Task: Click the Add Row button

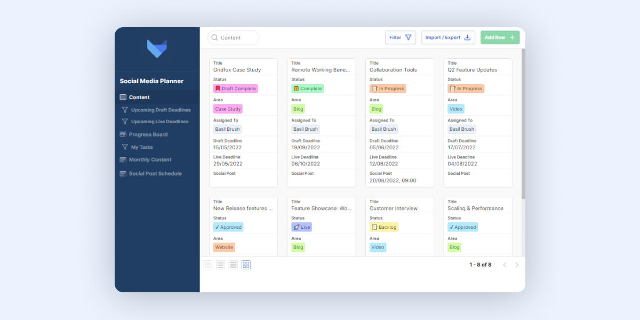Action: (499, 37)
